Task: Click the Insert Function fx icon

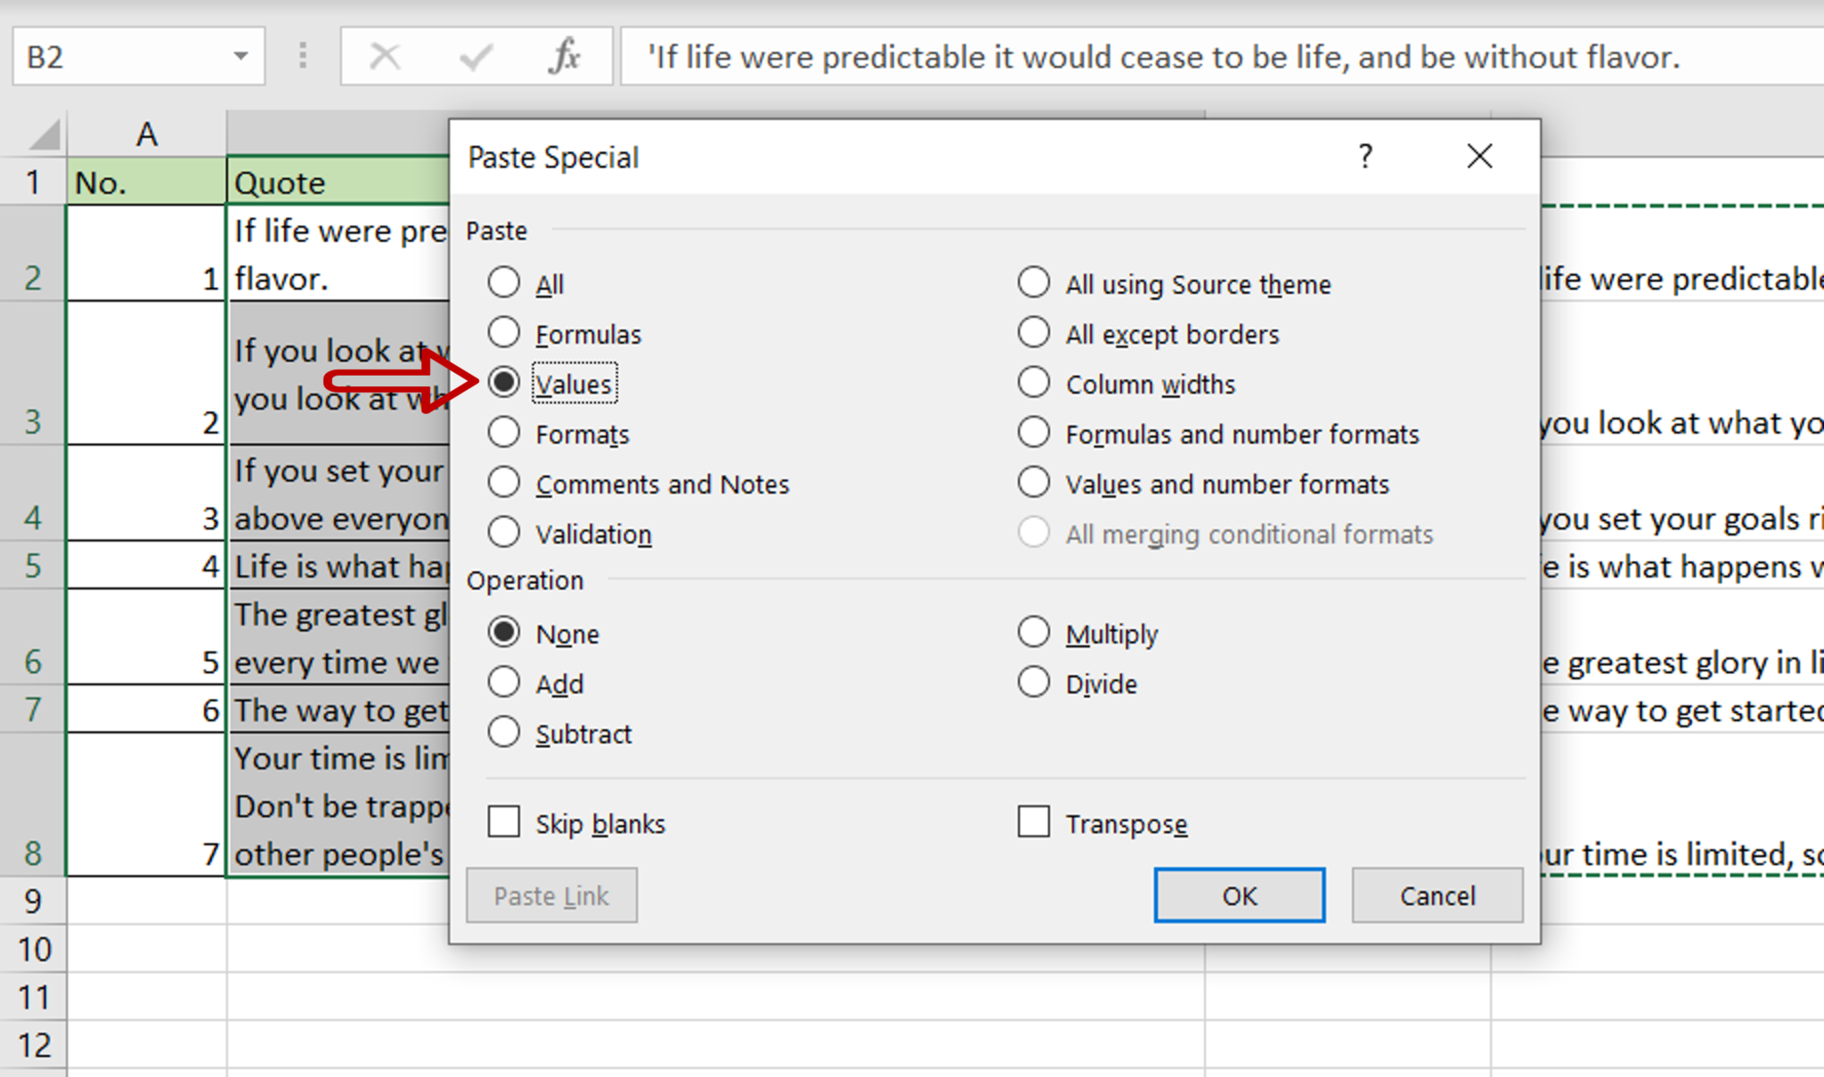Action: click(564, 57)
